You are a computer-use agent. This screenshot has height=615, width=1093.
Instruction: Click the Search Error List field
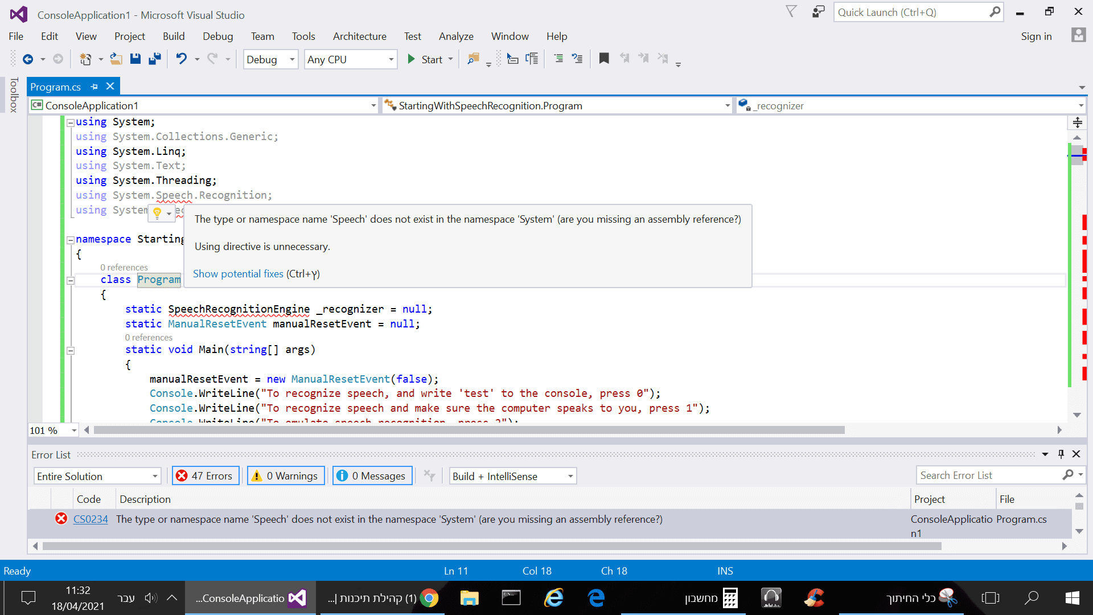989,475
